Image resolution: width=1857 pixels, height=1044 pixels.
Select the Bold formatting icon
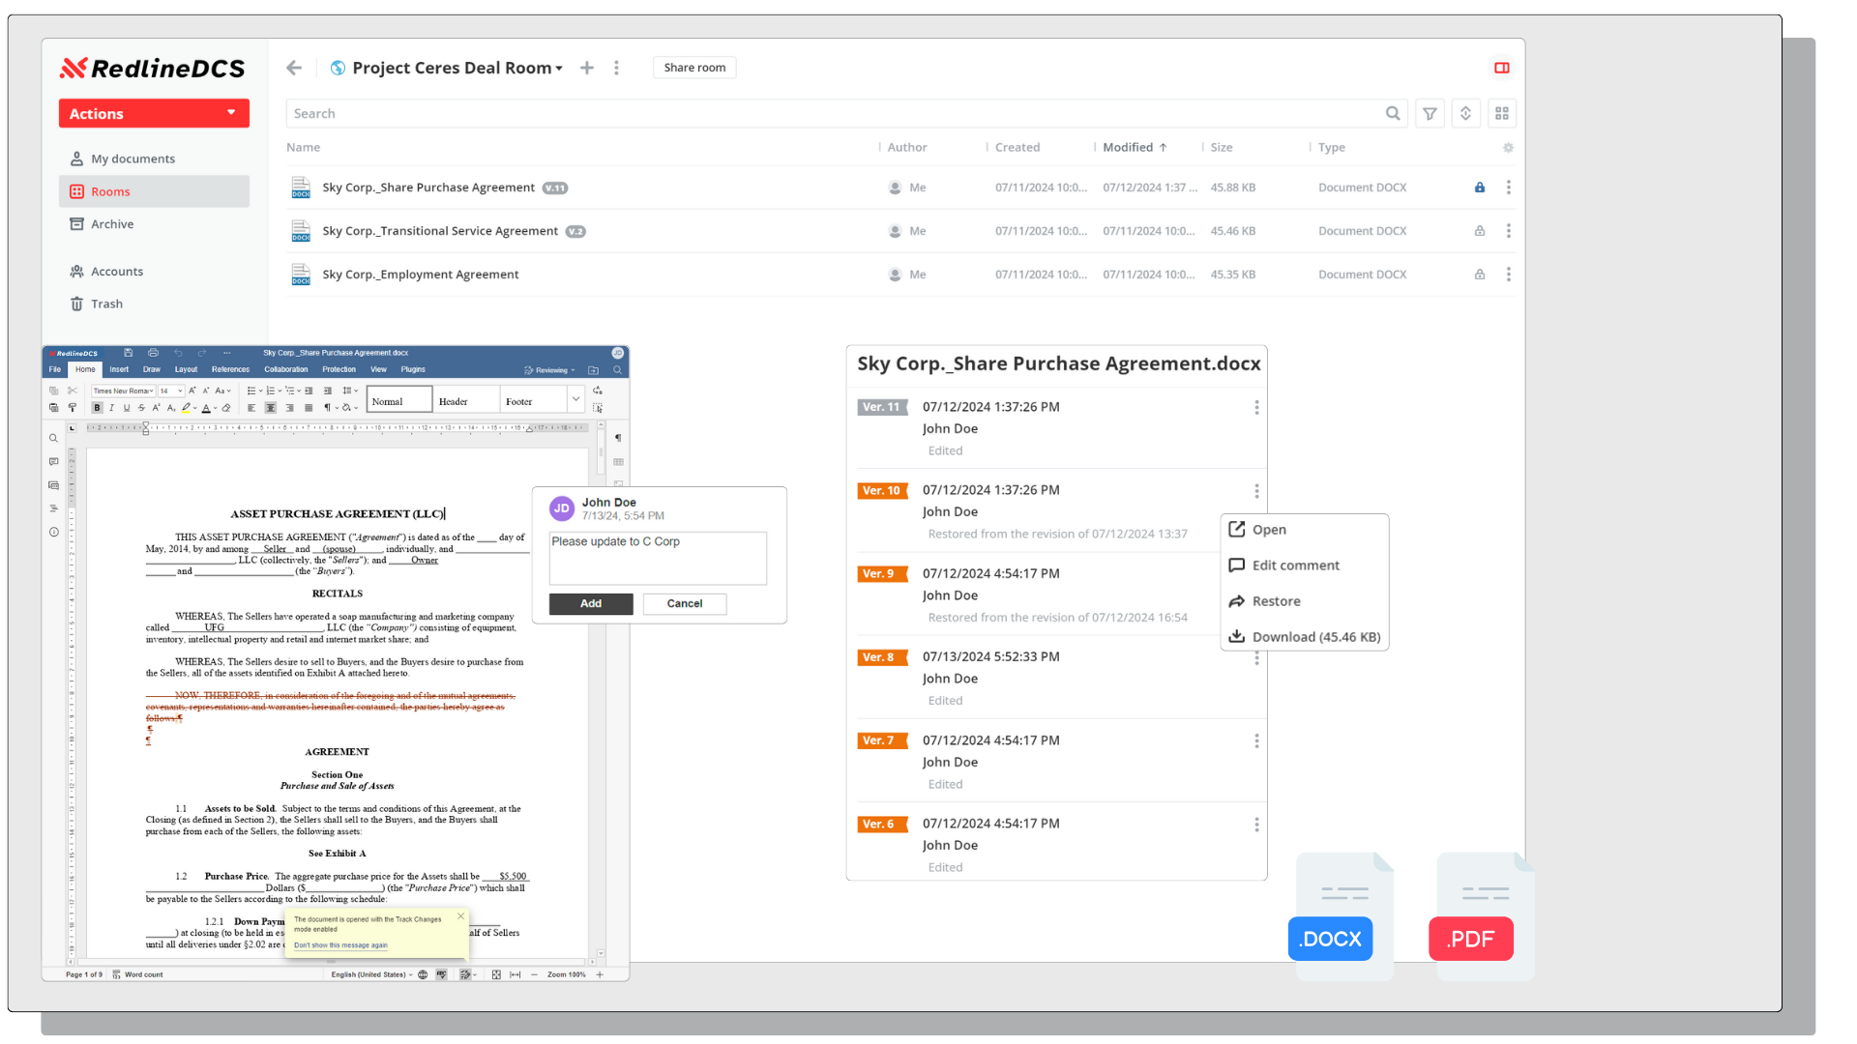coord(97,408)
